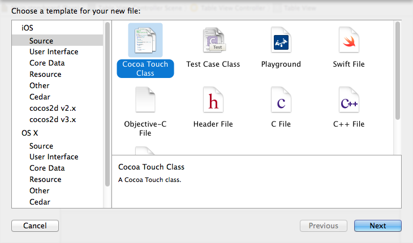Image resolution: width=413 pixels, height=243 pixels.
Task: Click the Next button
Action: point(378,225)
